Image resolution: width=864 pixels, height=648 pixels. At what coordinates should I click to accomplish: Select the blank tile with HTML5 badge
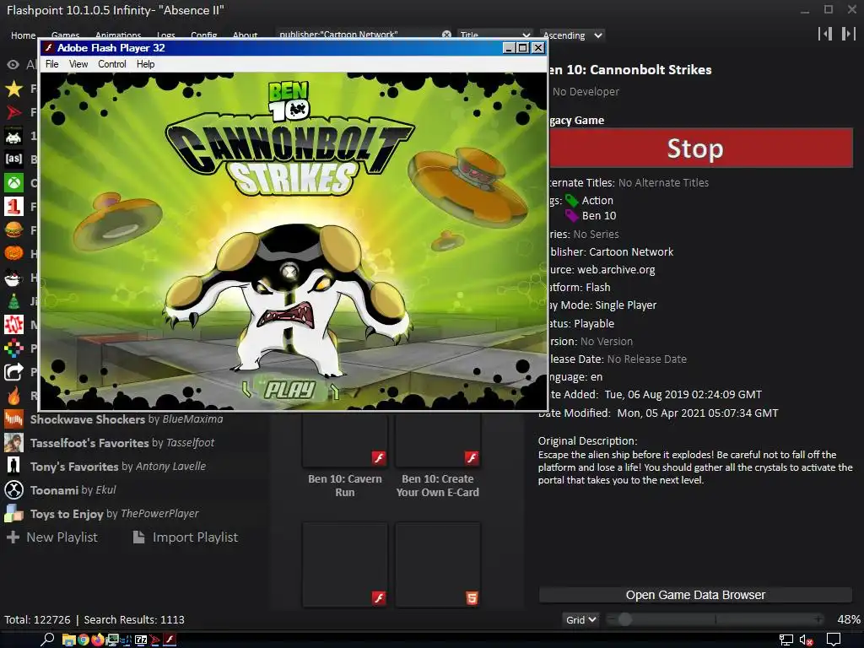coord(438,564)
